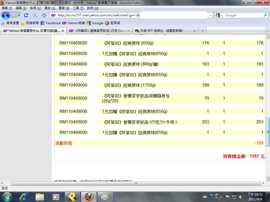The image size is (270, 202).
Task: Open the Windows Start button
Action: coord(7,197)
